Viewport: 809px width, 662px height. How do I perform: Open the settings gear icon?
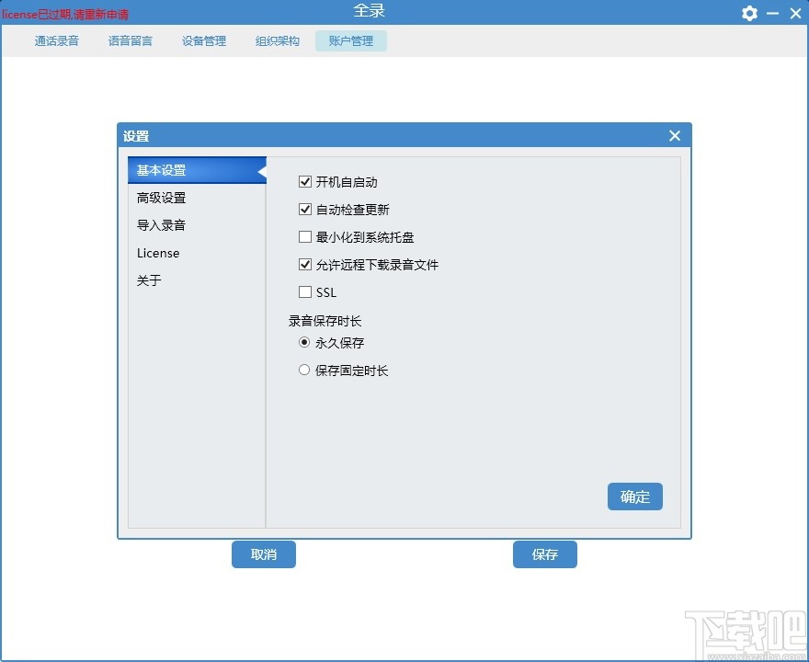pyautogui.click(x=749, y=13)
